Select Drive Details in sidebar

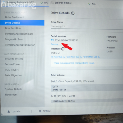coord(22,23)
